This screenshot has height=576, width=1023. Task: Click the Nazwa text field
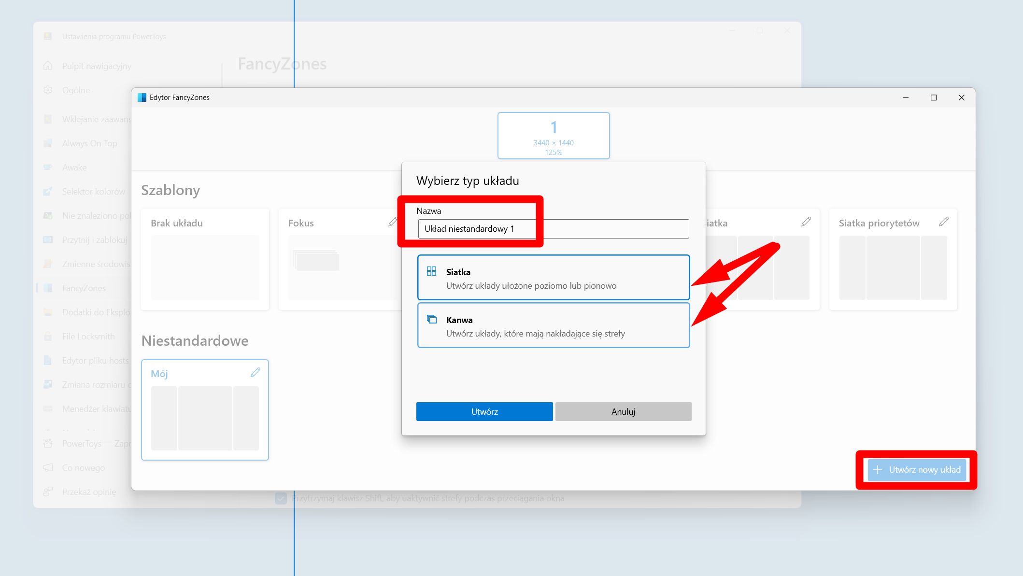point(553,229)
